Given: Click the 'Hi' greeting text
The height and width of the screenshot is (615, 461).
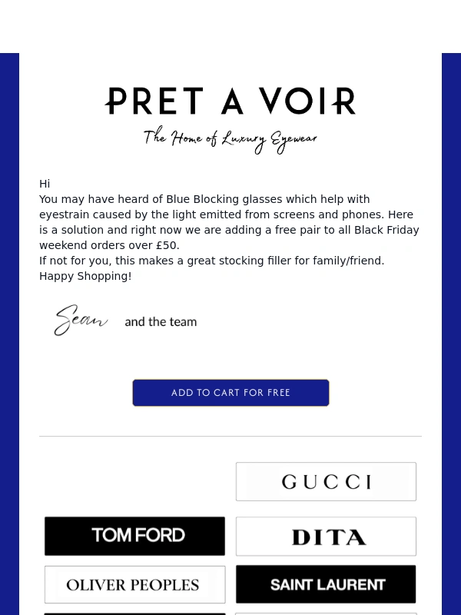Looking at the screenshot, I should 45,184.
